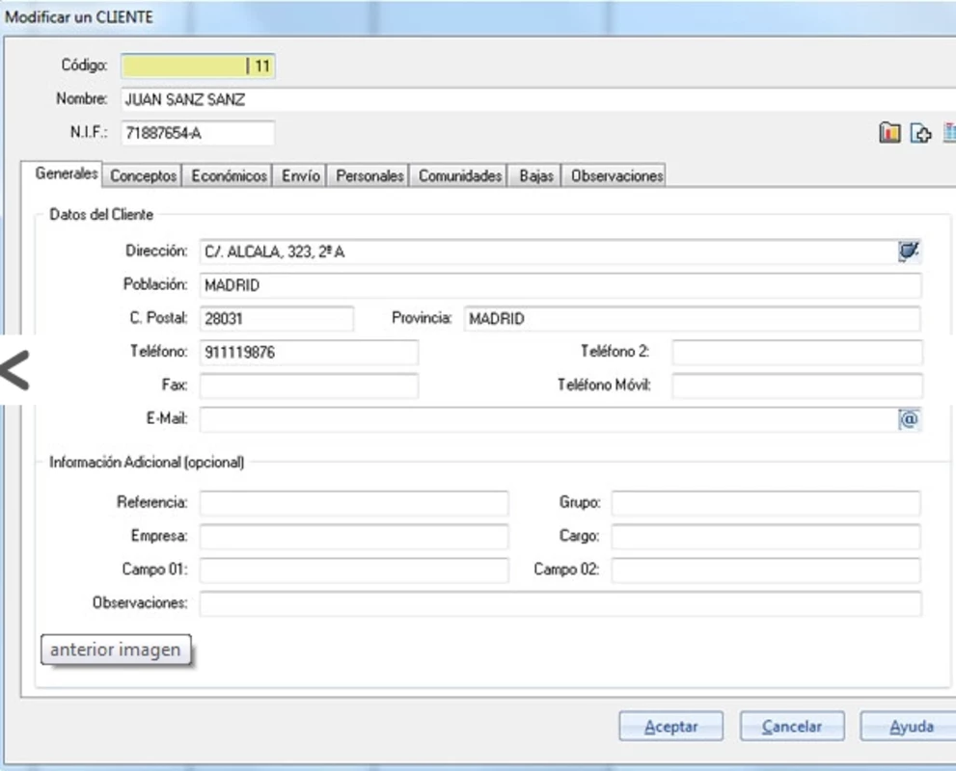Go to previous image with left chevron
Screen dimensions: 956x771
coord(14,370)
